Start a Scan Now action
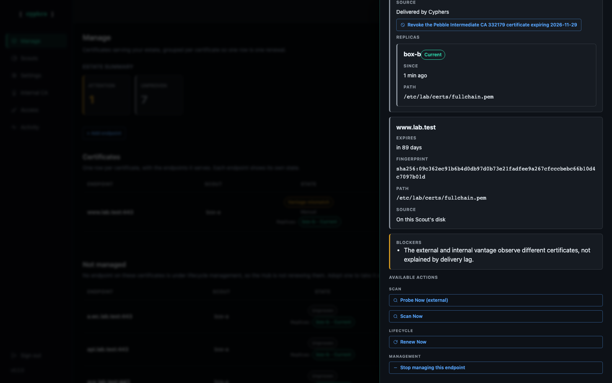The height and width of the screenshot is (383, 612). pos(496,316)
